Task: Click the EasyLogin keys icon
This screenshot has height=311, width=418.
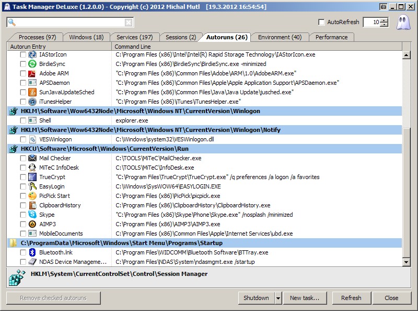Action: click(32, 186)
